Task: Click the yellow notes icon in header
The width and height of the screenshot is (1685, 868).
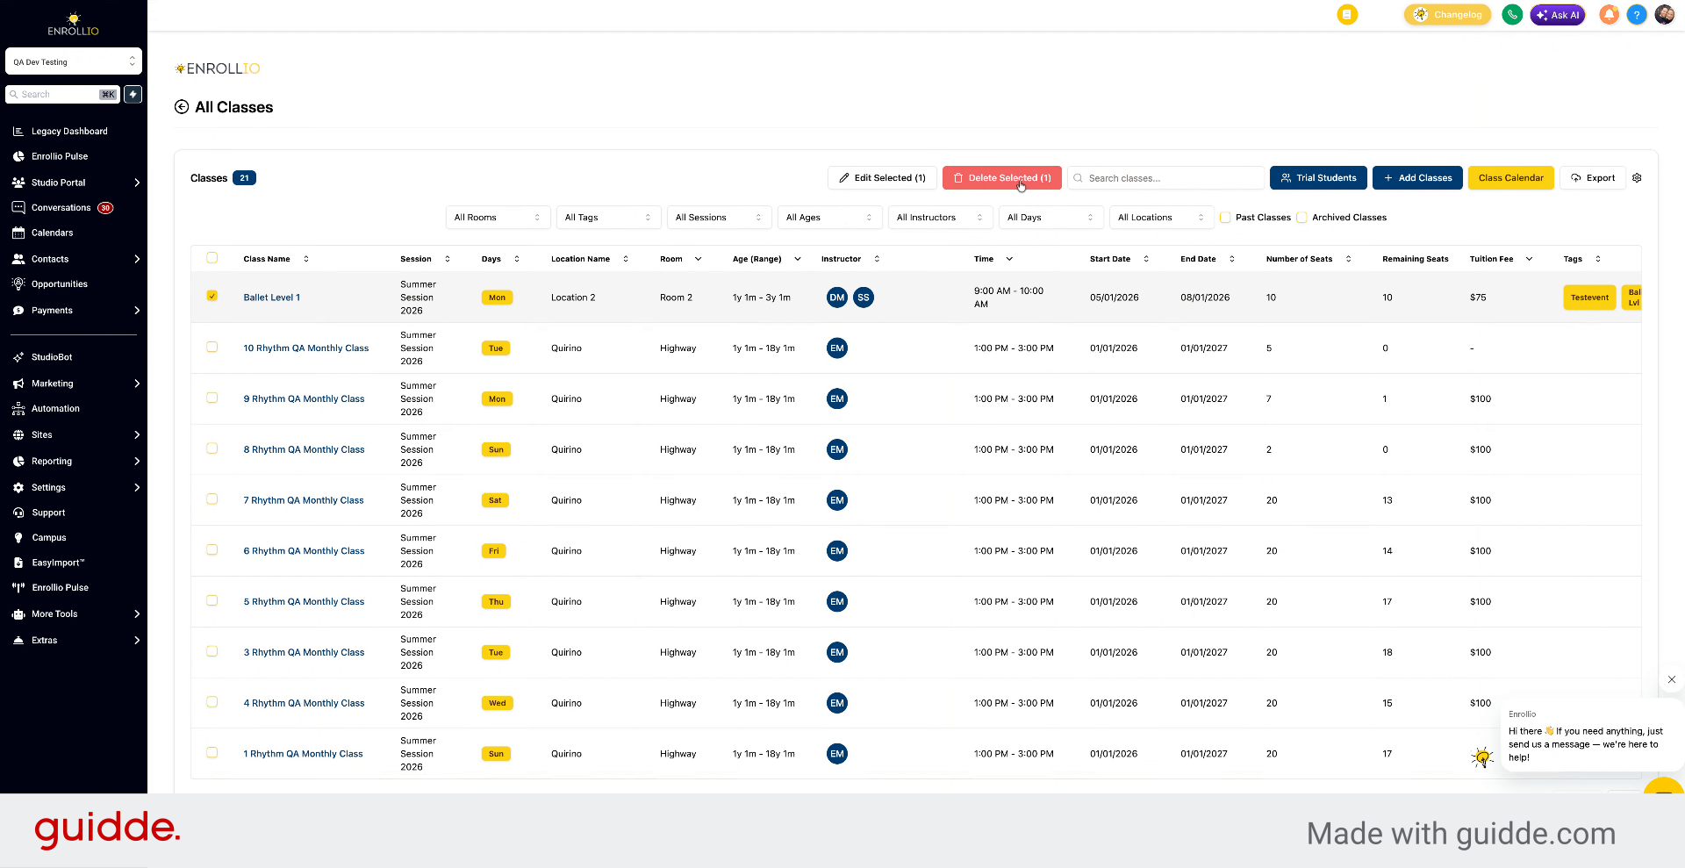Action: tap(1347, 15)
